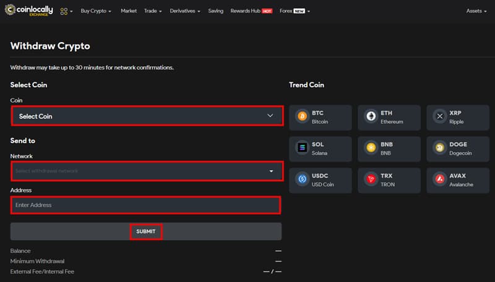
Task: Open the Saving page
Action: point(215,11)
